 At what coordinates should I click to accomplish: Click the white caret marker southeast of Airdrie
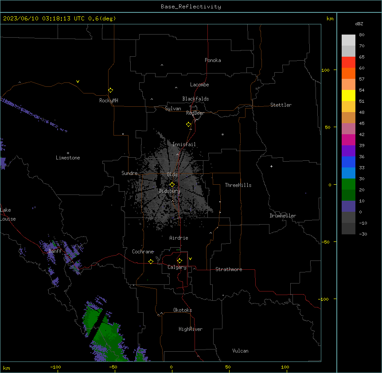pos(211,233)
